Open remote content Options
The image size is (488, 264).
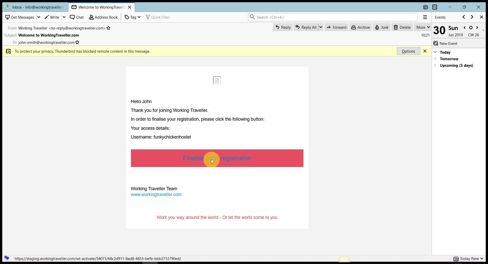408,51
